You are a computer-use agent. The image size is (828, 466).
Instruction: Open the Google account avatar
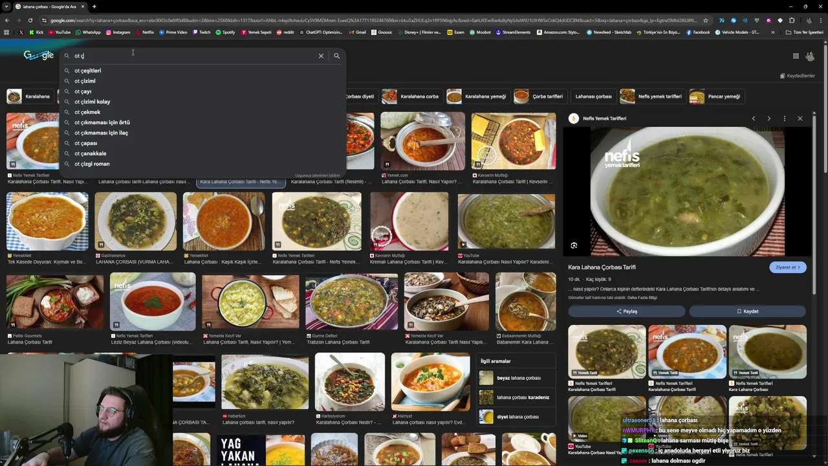[810, 56]
